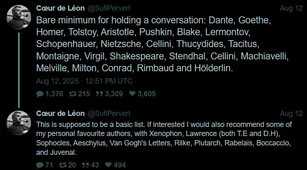307x170 pixels.
Task: Open @SufiPervert handle on first tweet
Action: click(x=108, y=8)
